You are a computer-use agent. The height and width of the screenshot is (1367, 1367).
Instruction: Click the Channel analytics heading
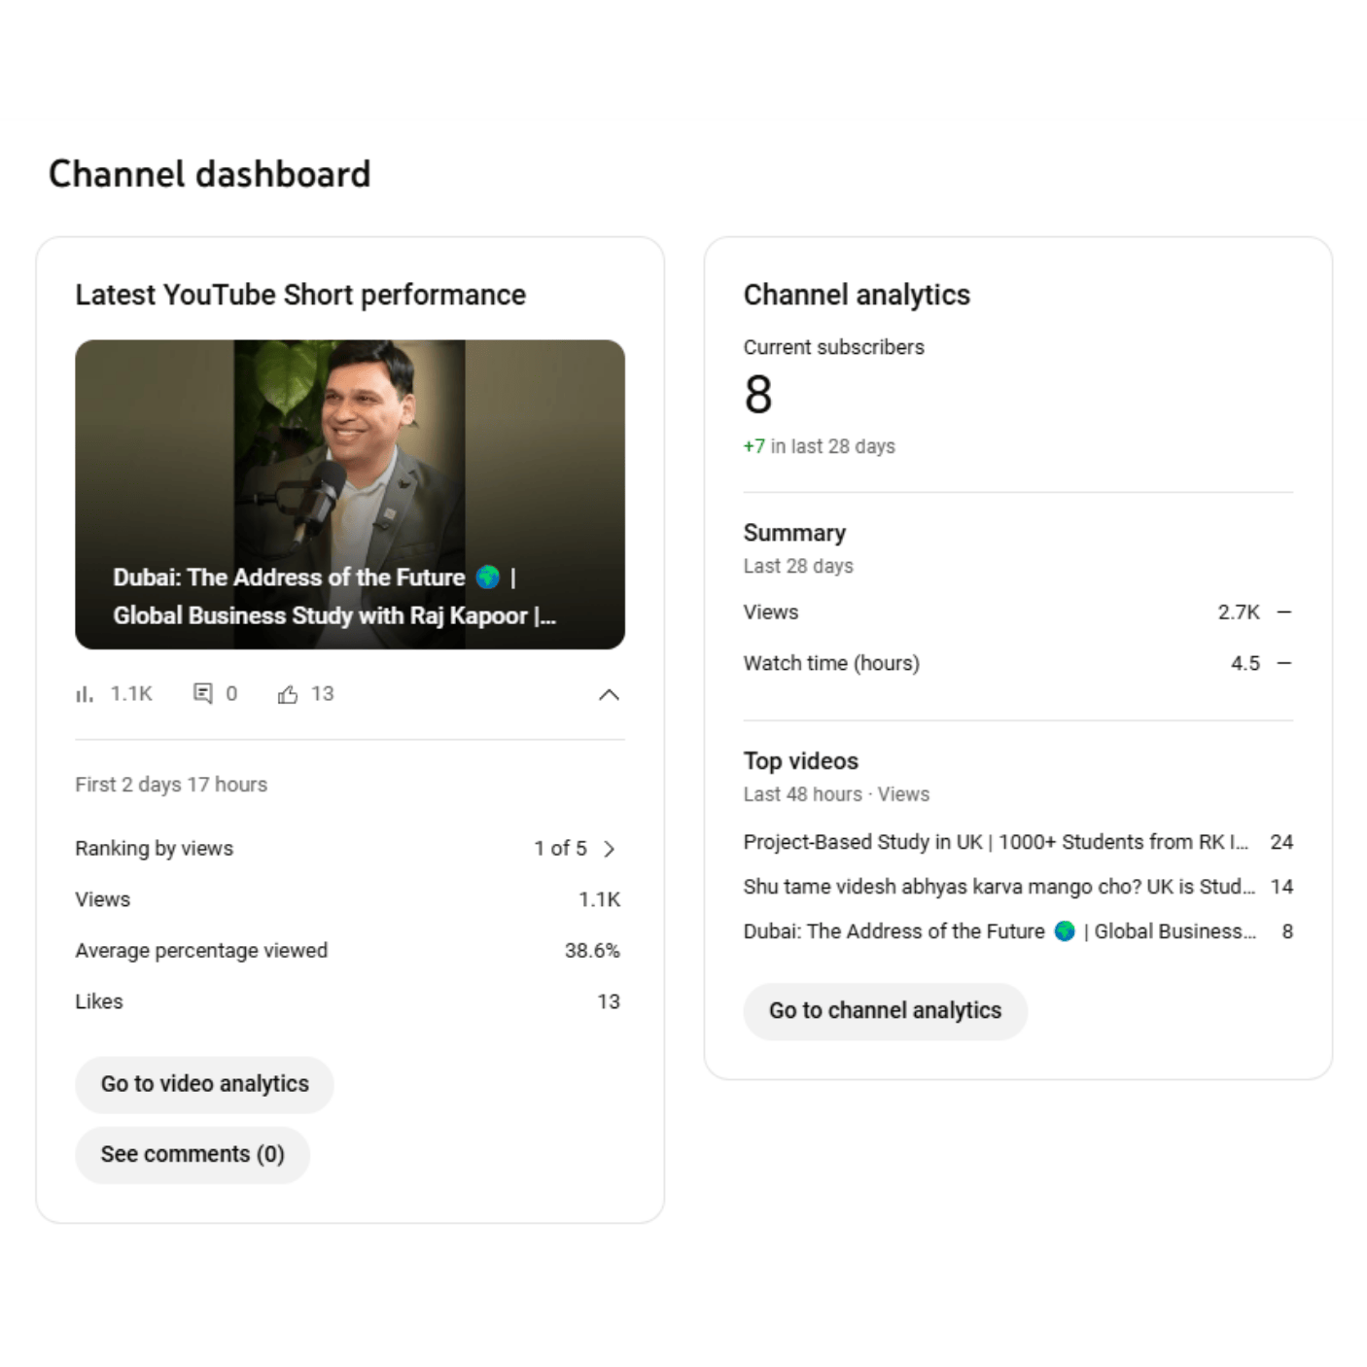coord(857,295)
